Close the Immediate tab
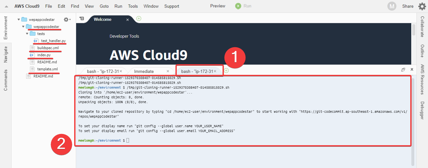 [168, 71]
